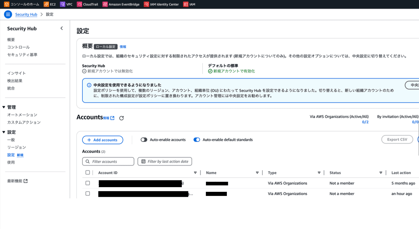Image resolution: width=419 pixels, height=229 pixels.
Task: Click the 最新機能 external link icon
Action: pyautogui.click(x=26, y=181)
